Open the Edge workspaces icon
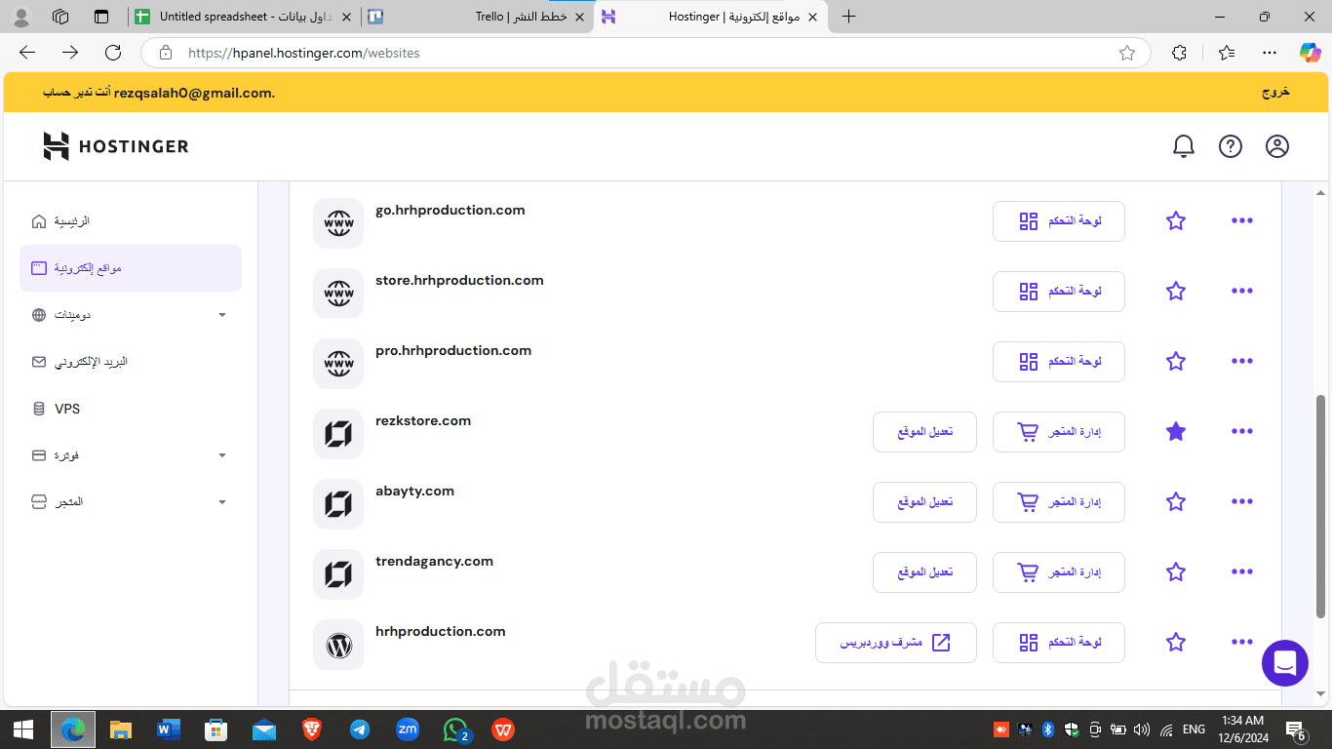1332x749 pixels. click(x=60, y=17)
